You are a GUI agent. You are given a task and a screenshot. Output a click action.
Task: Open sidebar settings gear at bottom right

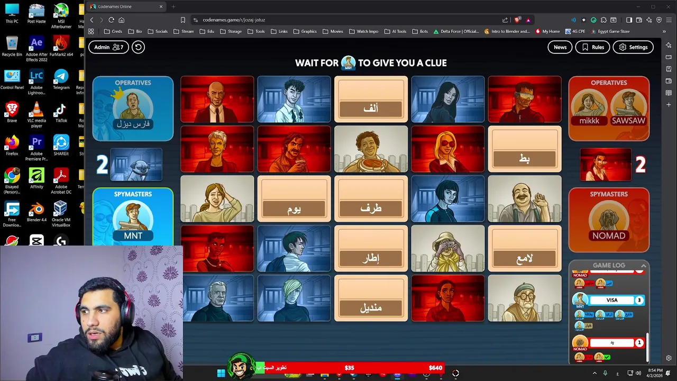[669, 358]
